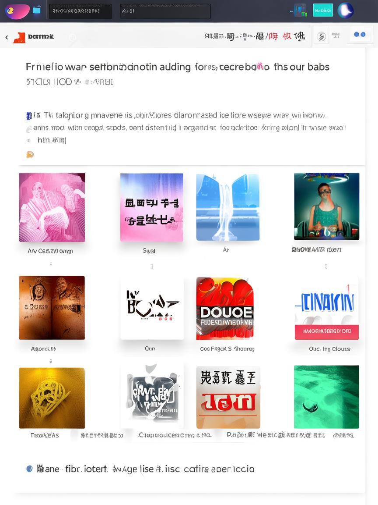Open the blue waterfall thumbnail labeled Ar

pos(228,207)
